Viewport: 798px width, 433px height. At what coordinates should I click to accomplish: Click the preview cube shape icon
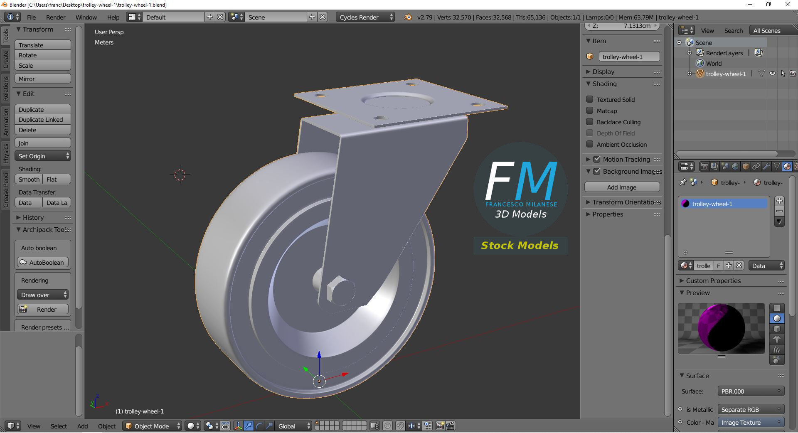pyautogui.click(x=777, y=329)
